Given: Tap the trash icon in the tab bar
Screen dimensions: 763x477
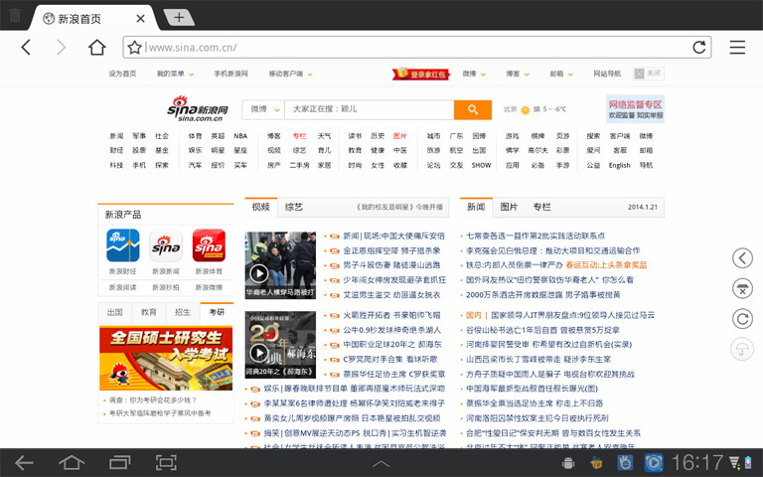Looking at the screenshot, I should [15, 15].
